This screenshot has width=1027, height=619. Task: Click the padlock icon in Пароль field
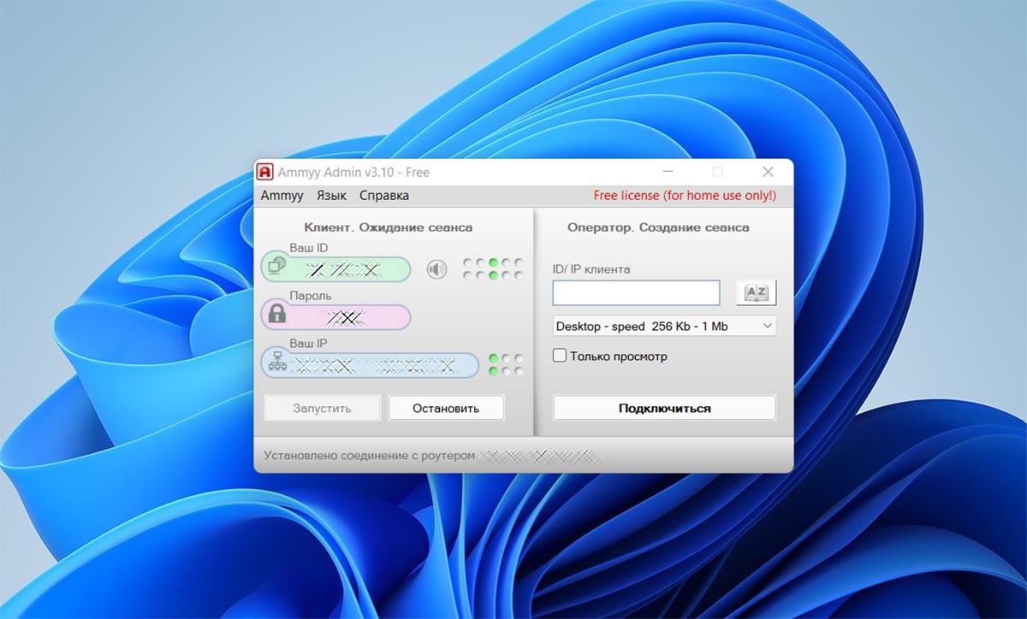pyautogui.click(x=276, y=313)
